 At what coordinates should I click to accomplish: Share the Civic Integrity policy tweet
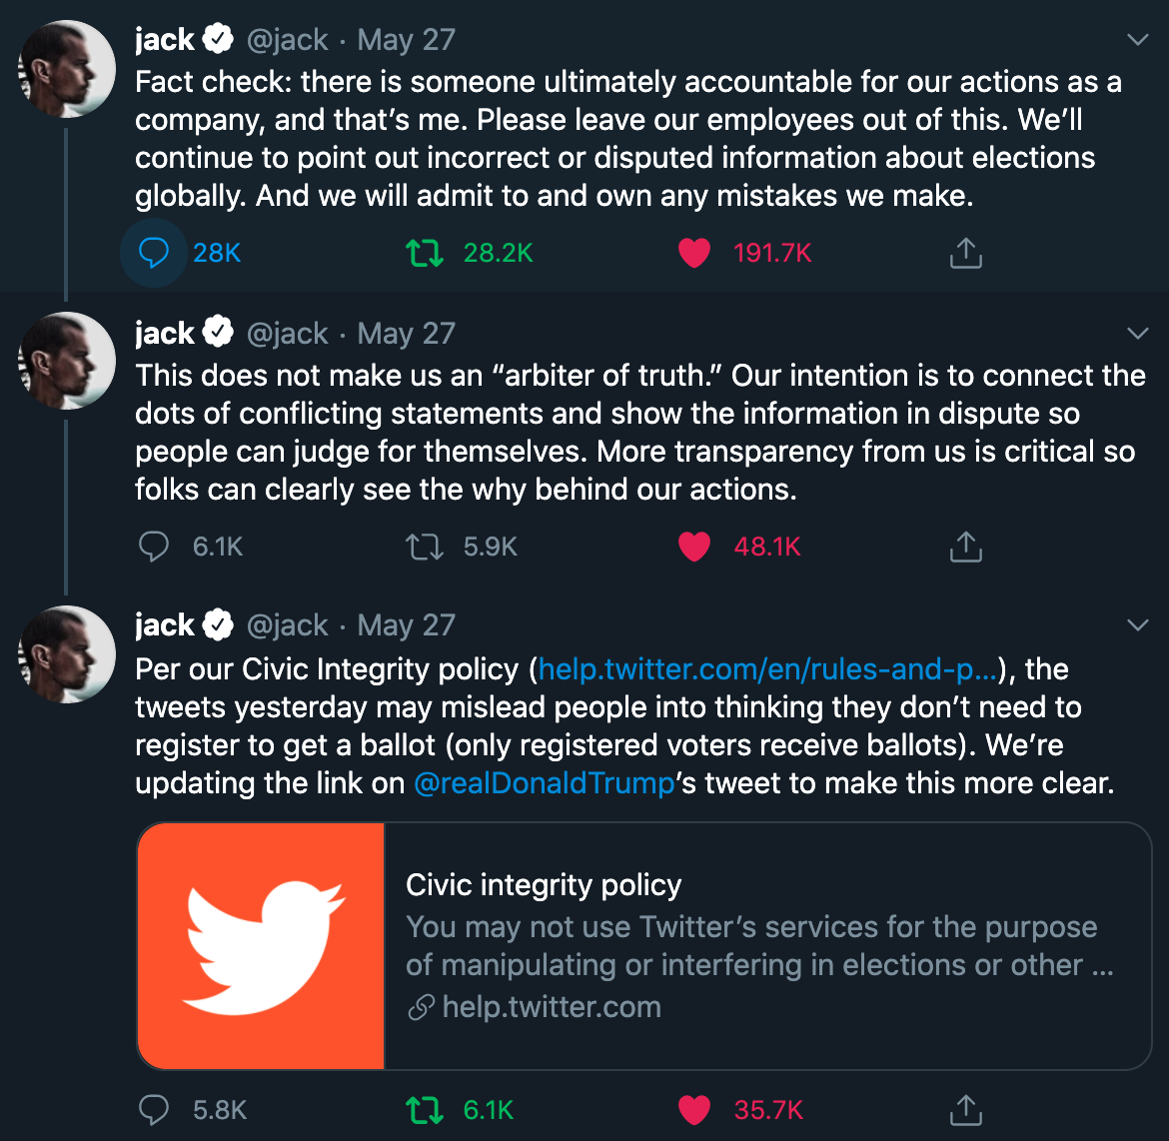pos(965,1110)
